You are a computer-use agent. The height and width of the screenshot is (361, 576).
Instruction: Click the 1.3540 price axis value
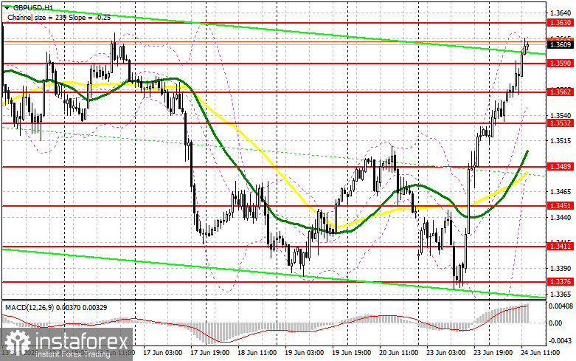561,115
